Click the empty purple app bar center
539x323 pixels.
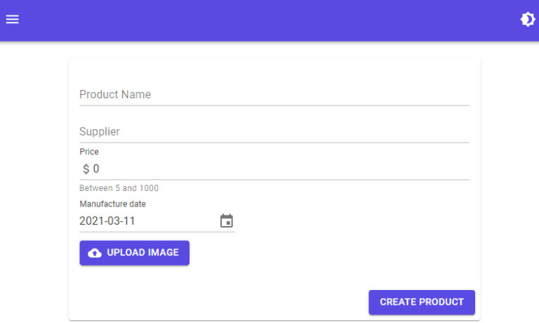(x=269, y=20)
